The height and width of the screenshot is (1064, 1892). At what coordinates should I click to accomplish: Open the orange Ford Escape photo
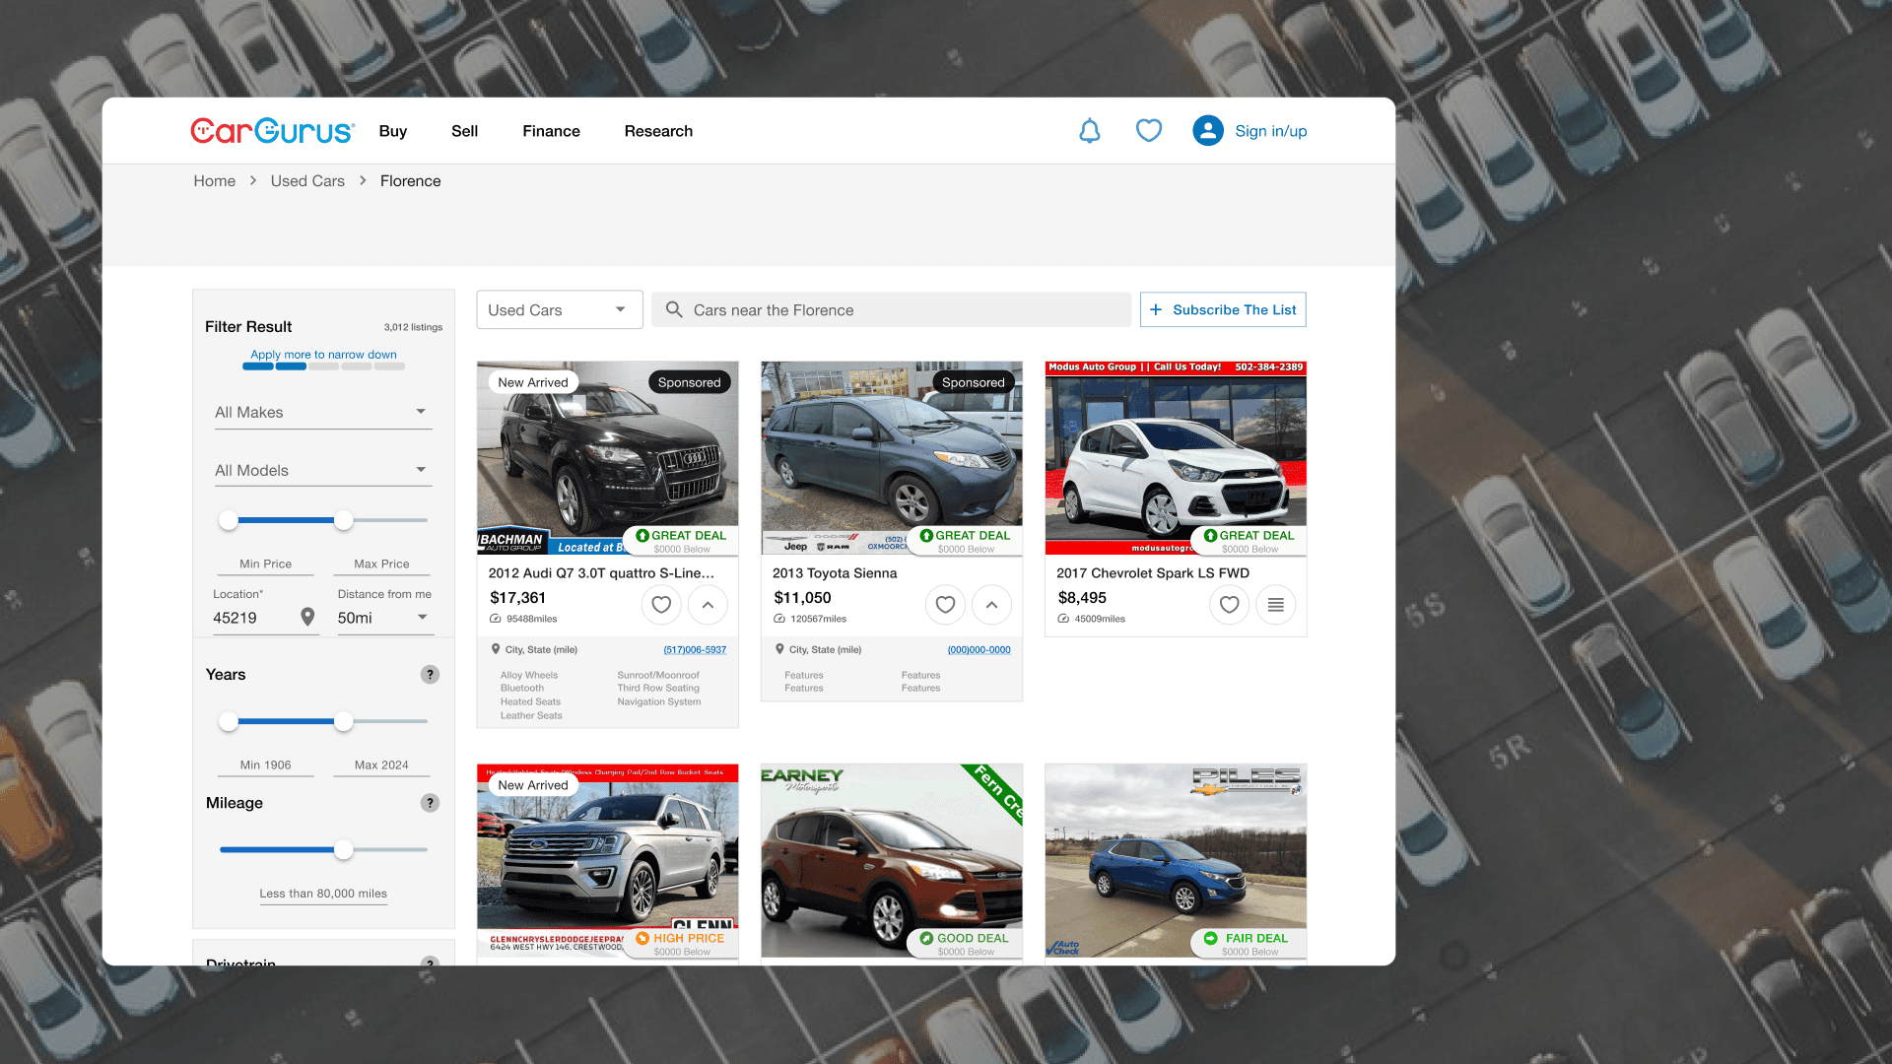click(x=892, y=860)
